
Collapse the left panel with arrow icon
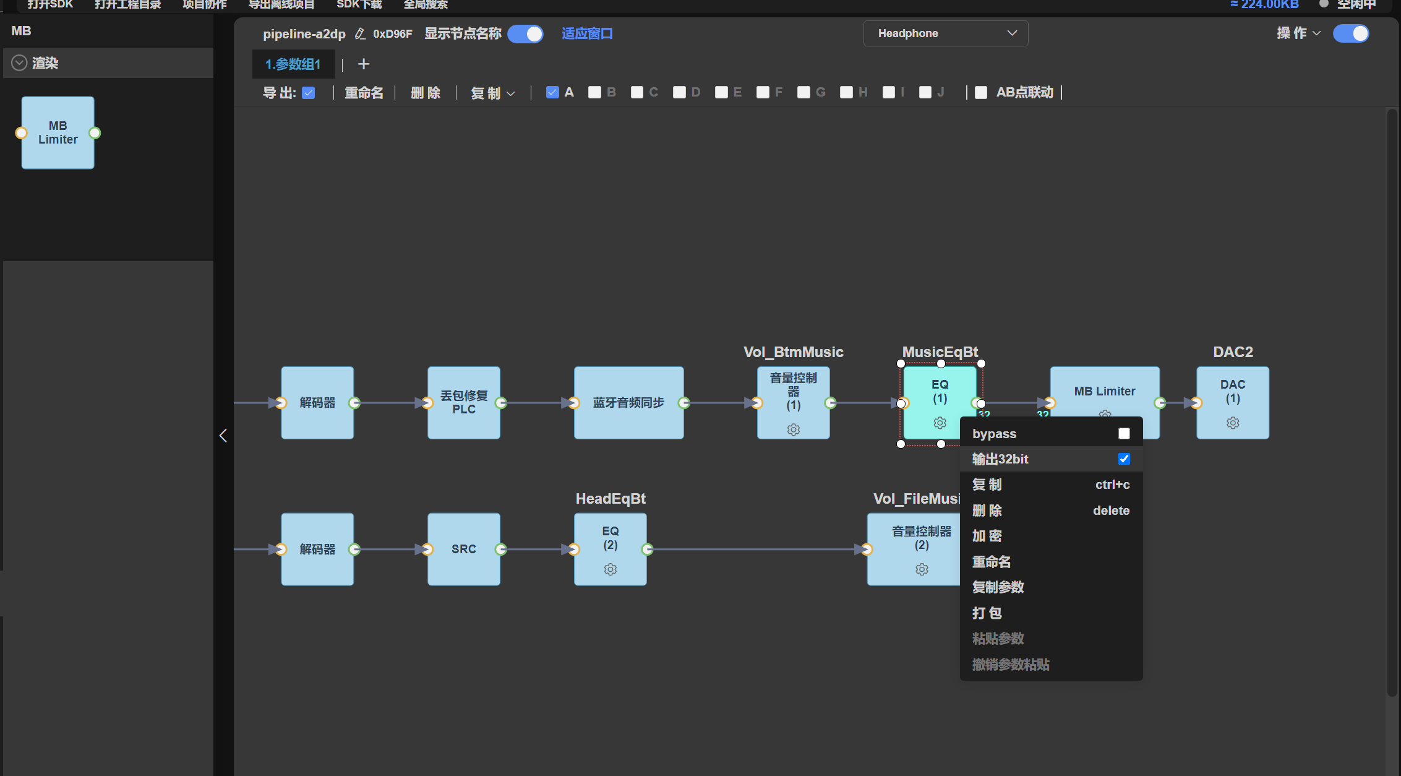223,436
